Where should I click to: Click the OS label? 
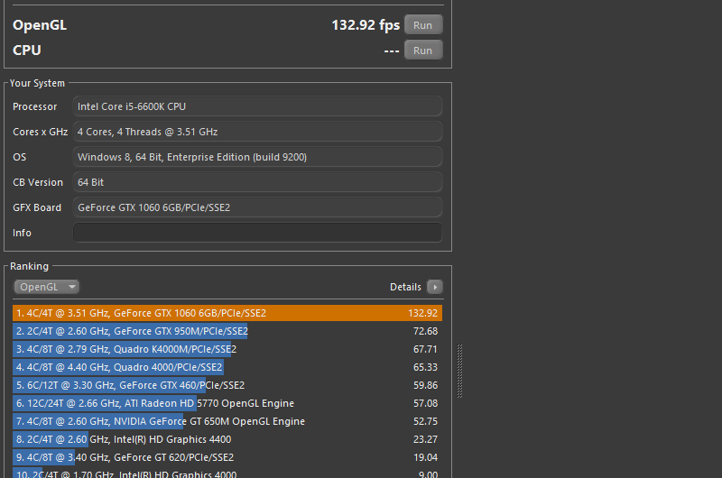19,157
